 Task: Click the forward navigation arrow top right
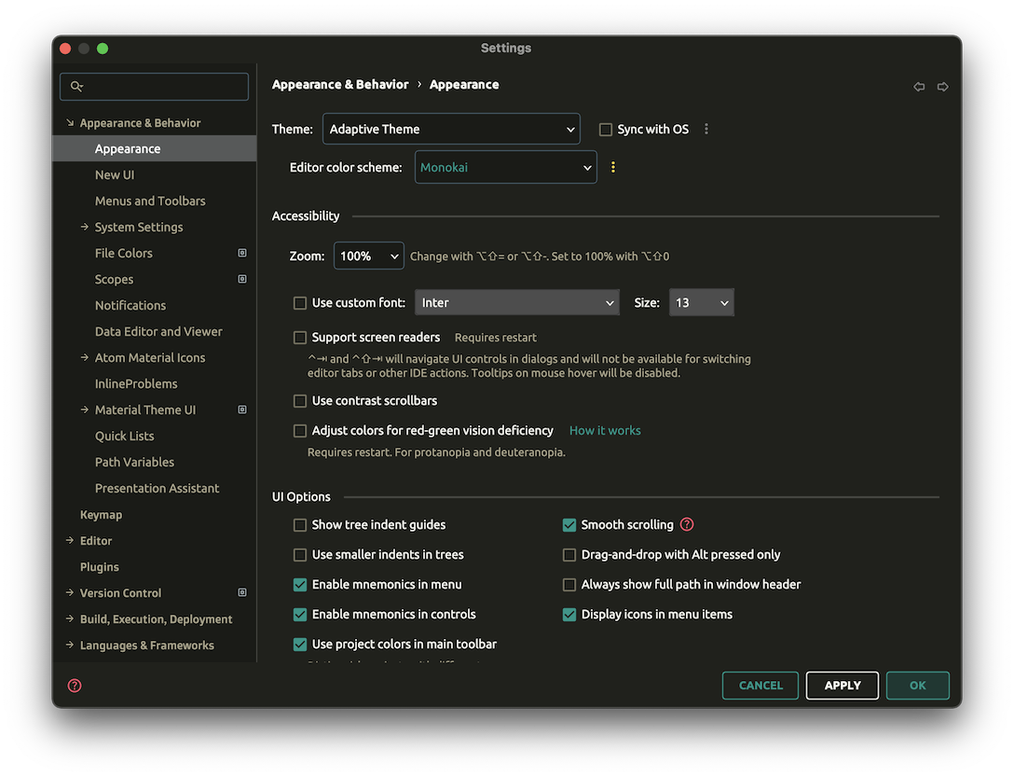coord(943,86)
